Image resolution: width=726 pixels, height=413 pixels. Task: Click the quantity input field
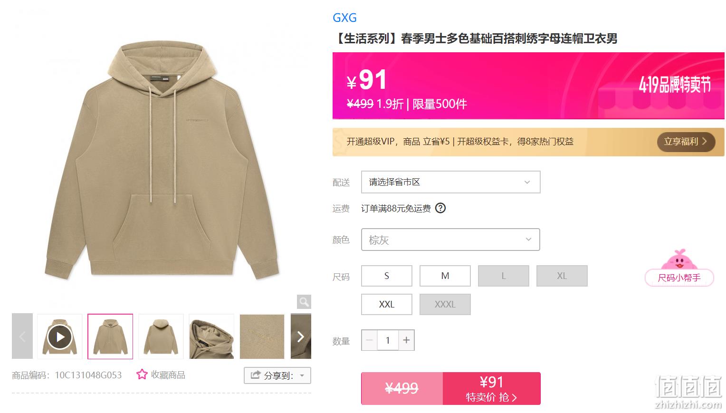point(388,340)
